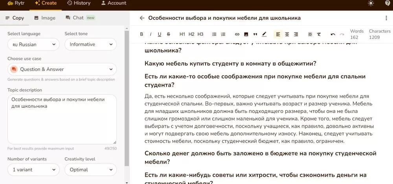Switch to the Chat tab
This screenshot has height=184, width=393.
point(80,18)
